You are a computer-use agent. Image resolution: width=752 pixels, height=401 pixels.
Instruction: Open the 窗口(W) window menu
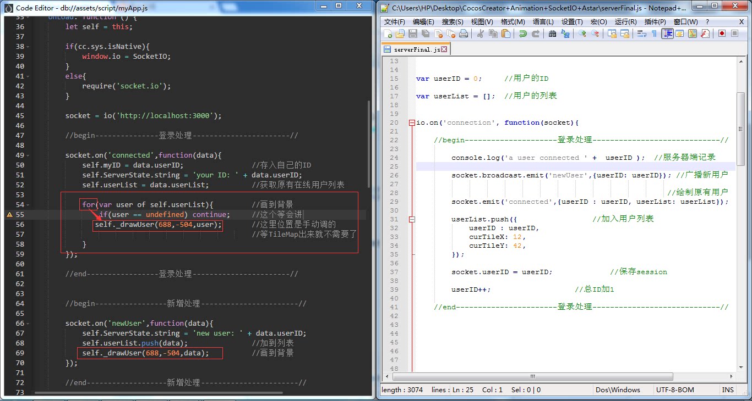[685, 21]
